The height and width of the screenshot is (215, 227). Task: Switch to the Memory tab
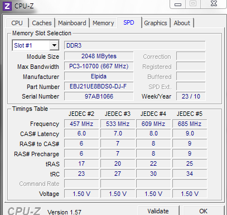pos(103,23)
